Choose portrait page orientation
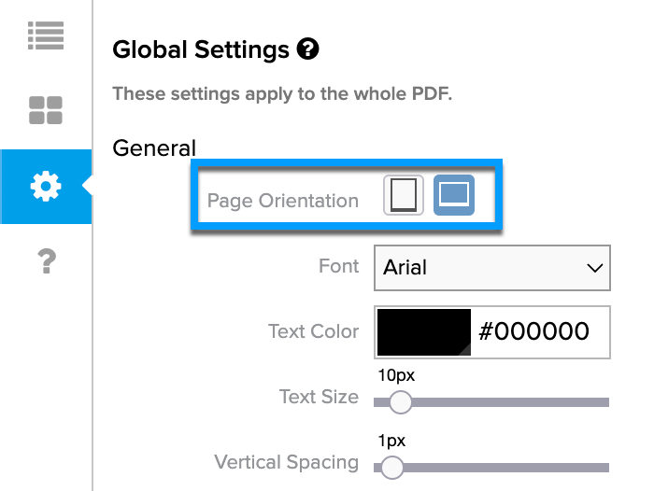This screenshot has height=491, width=654. point(404,195)
